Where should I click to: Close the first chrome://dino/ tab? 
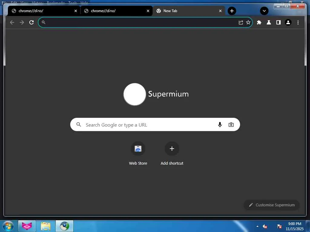(x=75, y=11)
